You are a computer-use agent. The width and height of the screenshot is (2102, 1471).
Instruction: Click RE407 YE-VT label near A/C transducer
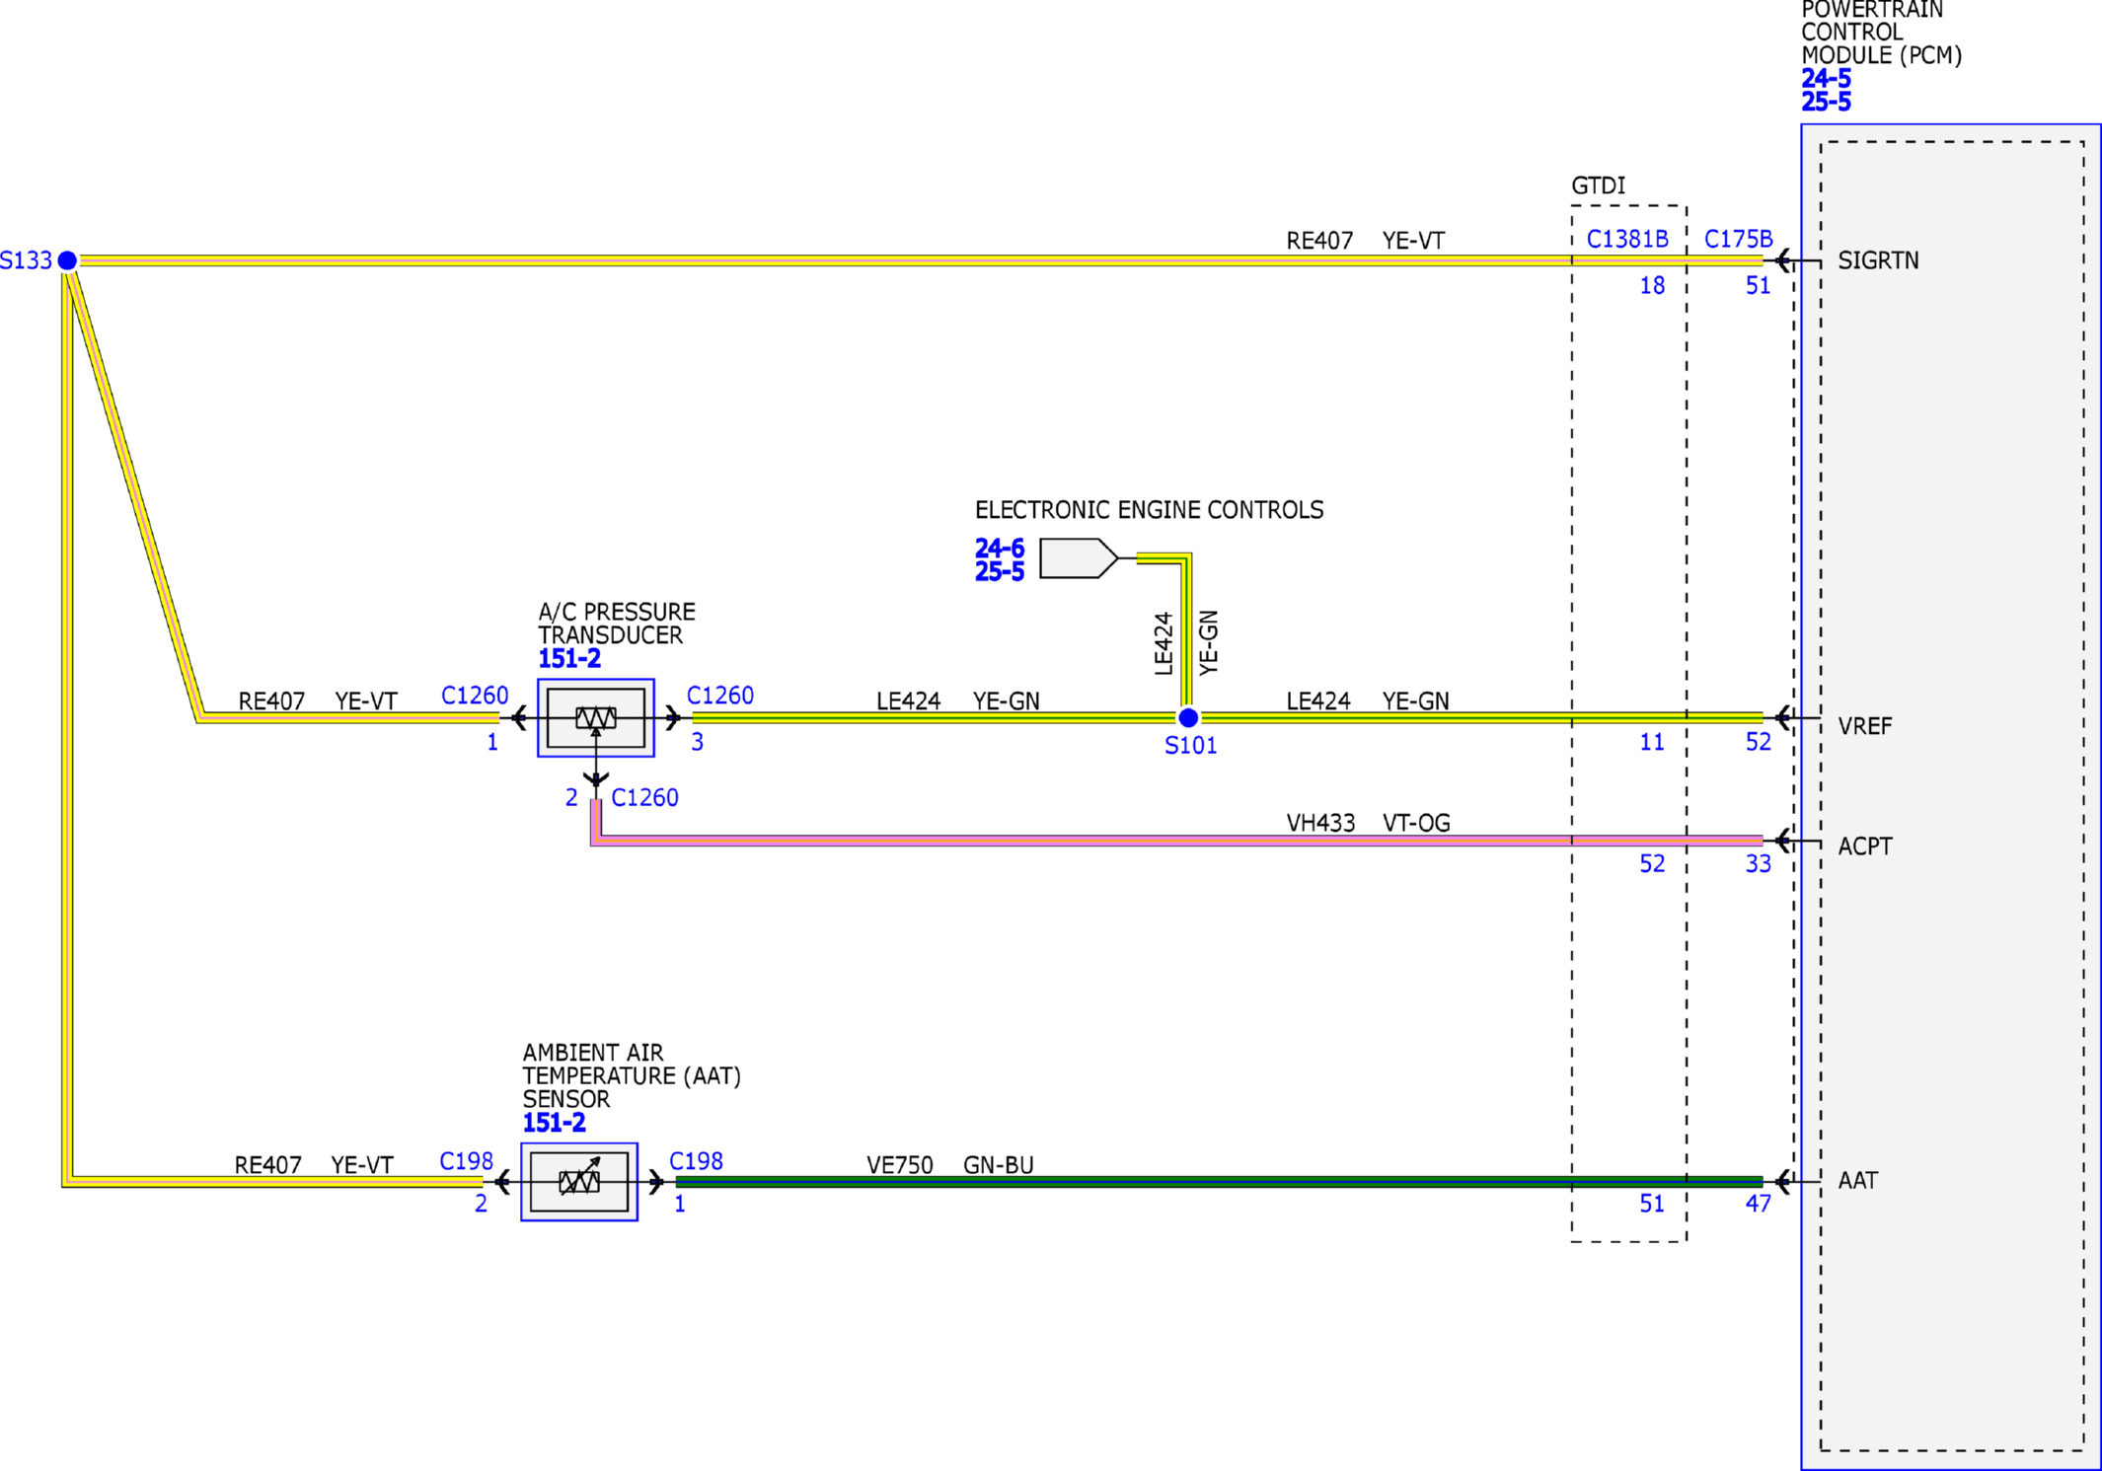point(318,701)
